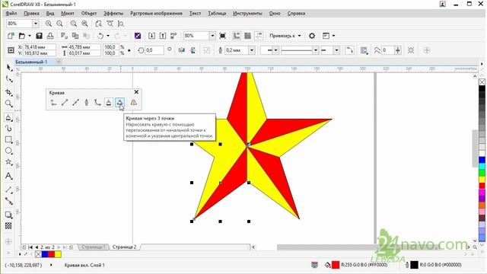The width and height of the screenshot is (487, 274).
Task: Toggle lock ratio padlock
Action: click(x=129, y=50)
